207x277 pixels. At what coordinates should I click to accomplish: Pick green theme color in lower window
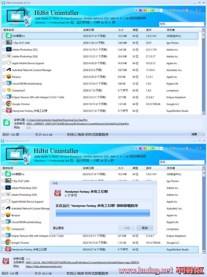(x=153, y=148)
